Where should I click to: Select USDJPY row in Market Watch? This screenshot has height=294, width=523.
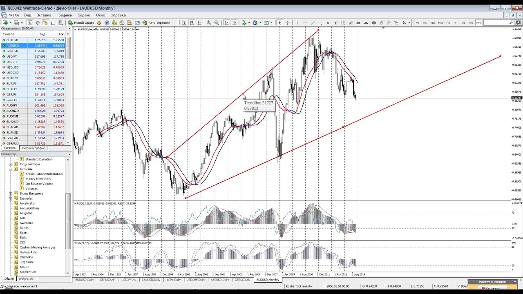click(x=34, y=56)
